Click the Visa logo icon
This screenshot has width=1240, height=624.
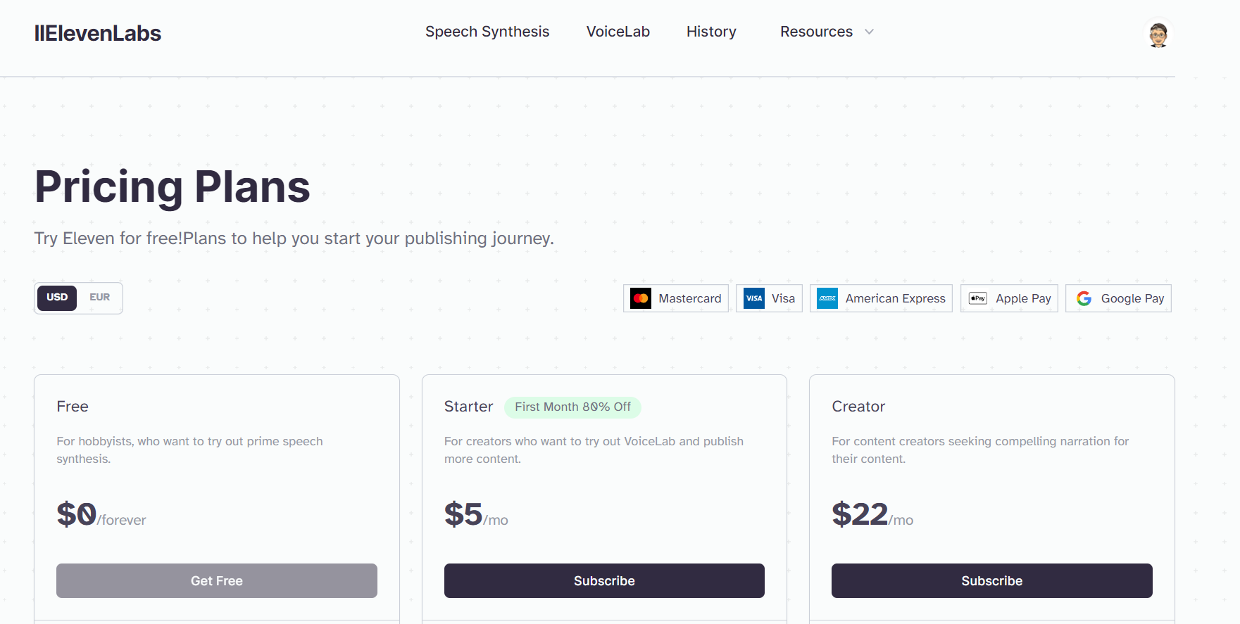[x=754, y=298]
